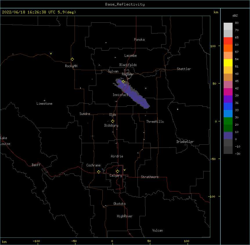Click the Cochrane label

[x=93, y=165]
